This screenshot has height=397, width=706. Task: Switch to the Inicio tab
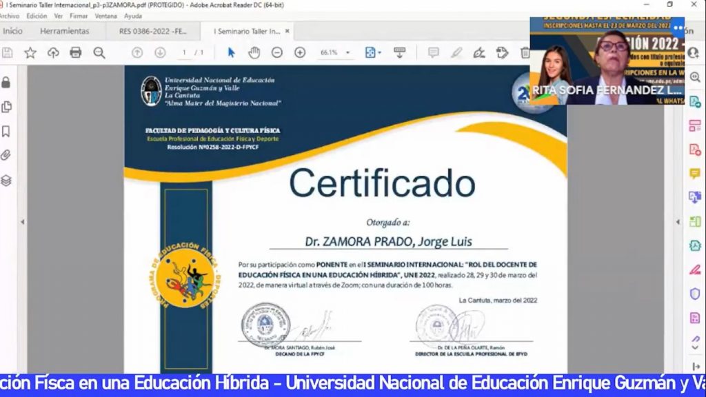12,31
